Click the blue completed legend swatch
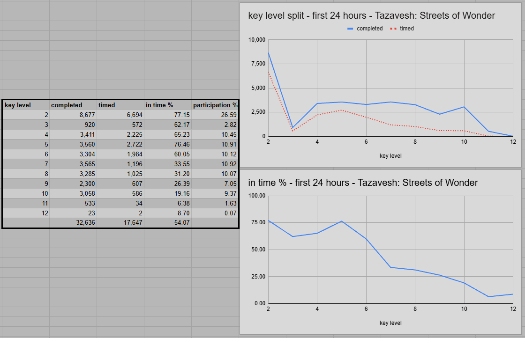Viewport: 525px width, 338px height. click(350, 29)
